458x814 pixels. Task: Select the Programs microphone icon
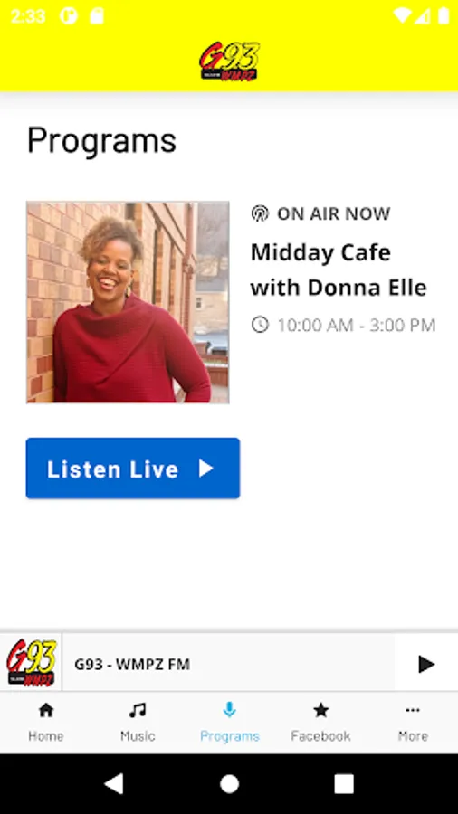(230, 710)
